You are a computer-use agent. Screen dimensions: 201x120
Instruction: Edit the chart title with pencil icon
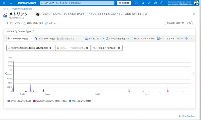33,31
